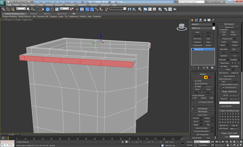Uncheck Delete Isolated Vertices
Image resolution: width=243 pixels, height=147 pixels.
(x=220, y=84)
